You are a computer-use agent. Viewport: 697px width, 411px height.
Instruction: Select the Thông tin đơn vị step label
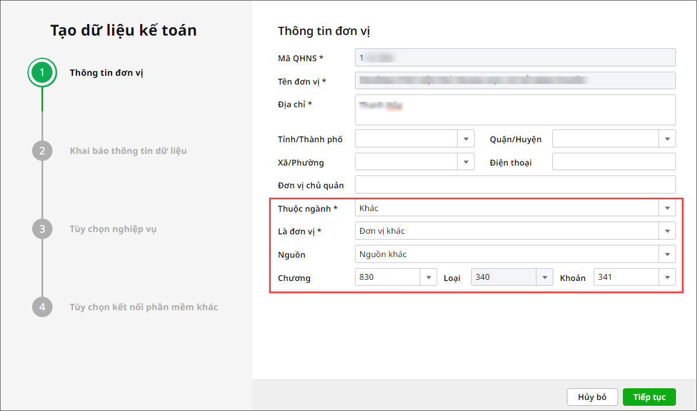pyautogui.click(x=106, y=73)
